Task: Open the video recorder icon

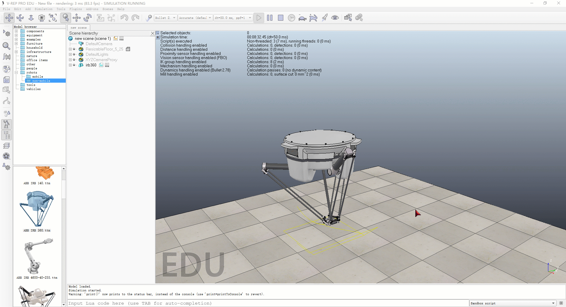Action: 6,156
